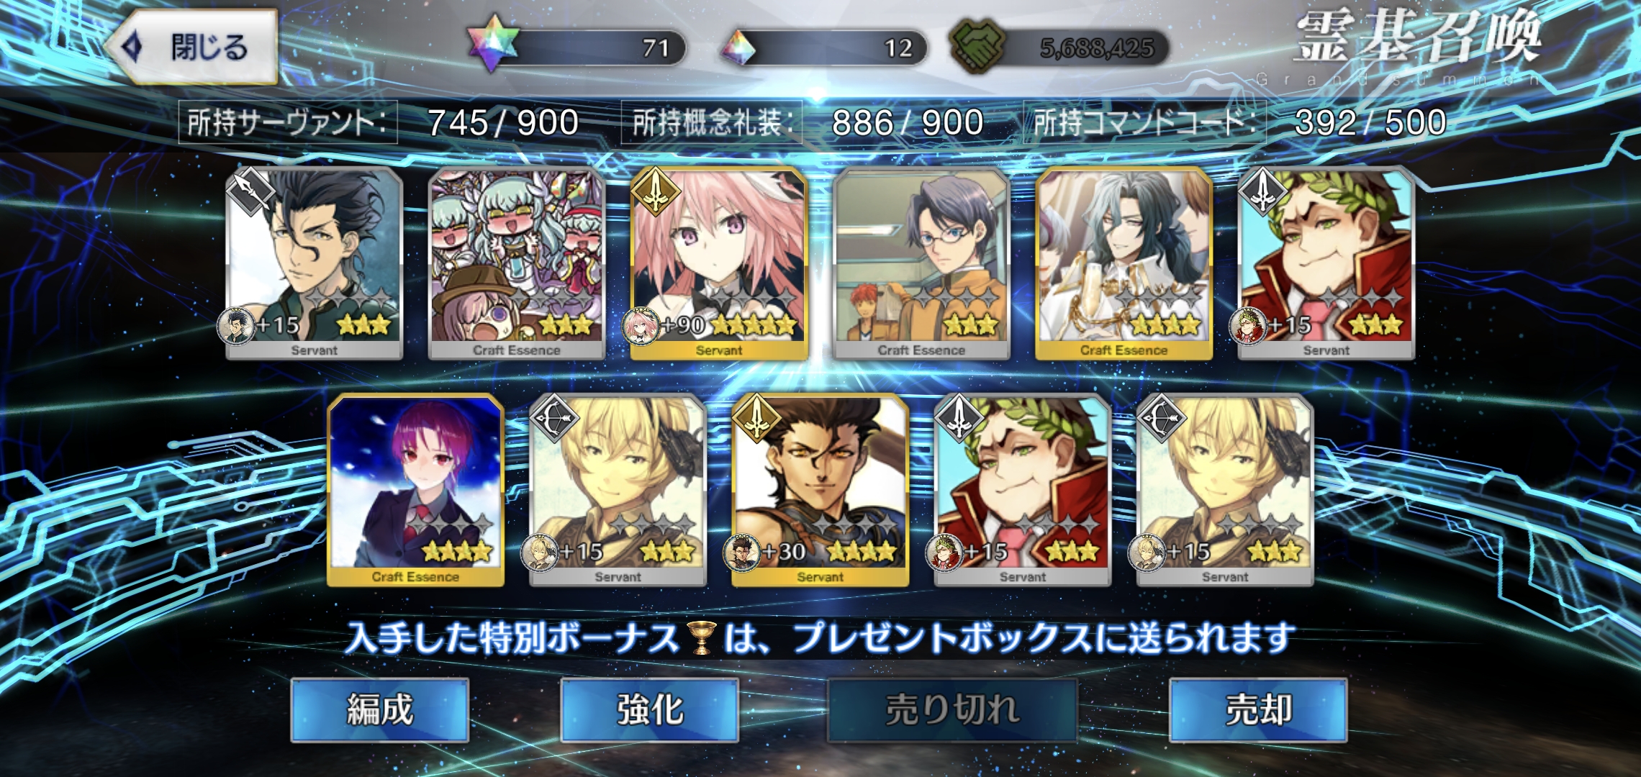Screen dimensions: 1641x777
Task: Tap the rainbow Saint Quartz star icon
Action: tap(492, 46)
